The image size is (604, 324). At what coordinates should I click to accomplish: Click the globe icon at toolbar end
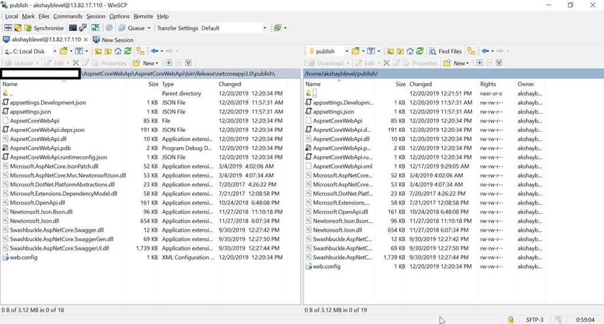tap(277, 28)
